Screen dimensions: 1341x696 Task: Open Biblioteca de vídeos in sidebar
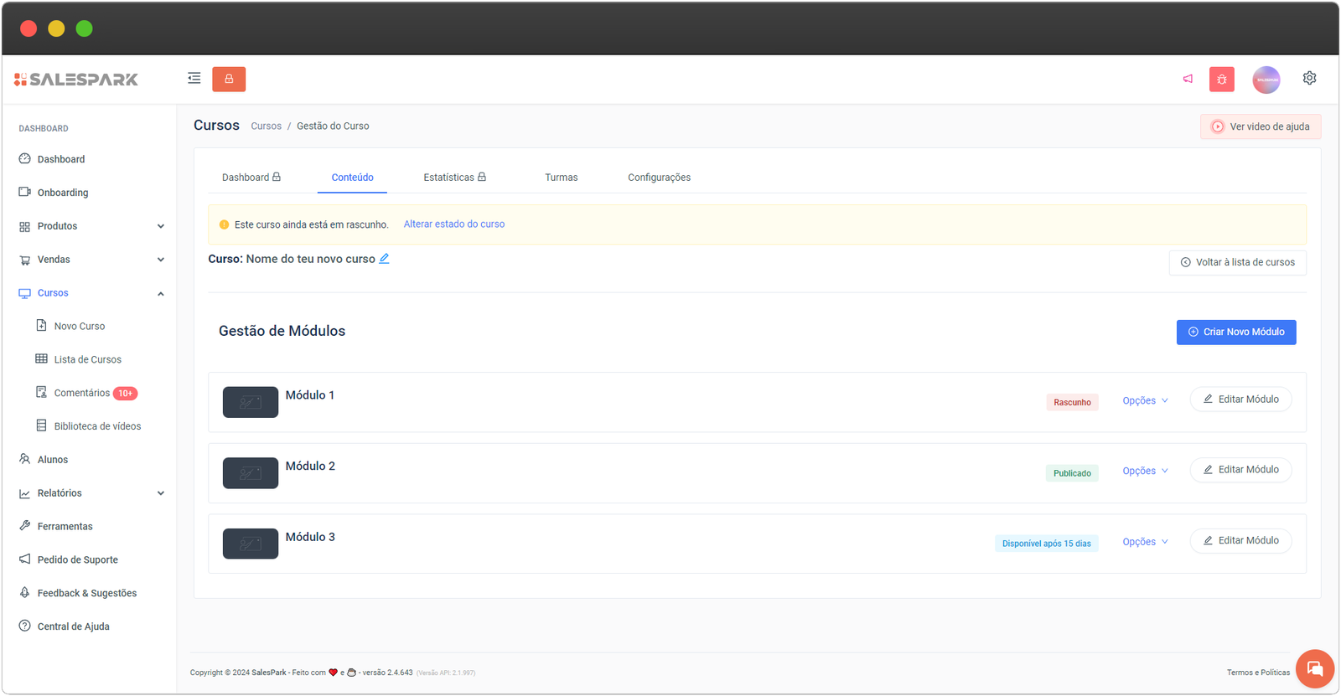(x=97, y=426)
